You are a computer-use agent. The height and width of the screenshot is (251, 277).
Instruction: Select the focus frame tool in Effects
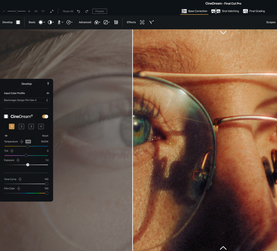(x=142, y=22)
